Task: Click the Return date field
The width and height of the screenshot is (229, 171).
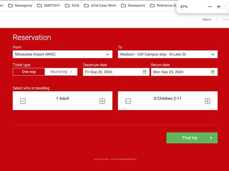Action: pos(184,72)
